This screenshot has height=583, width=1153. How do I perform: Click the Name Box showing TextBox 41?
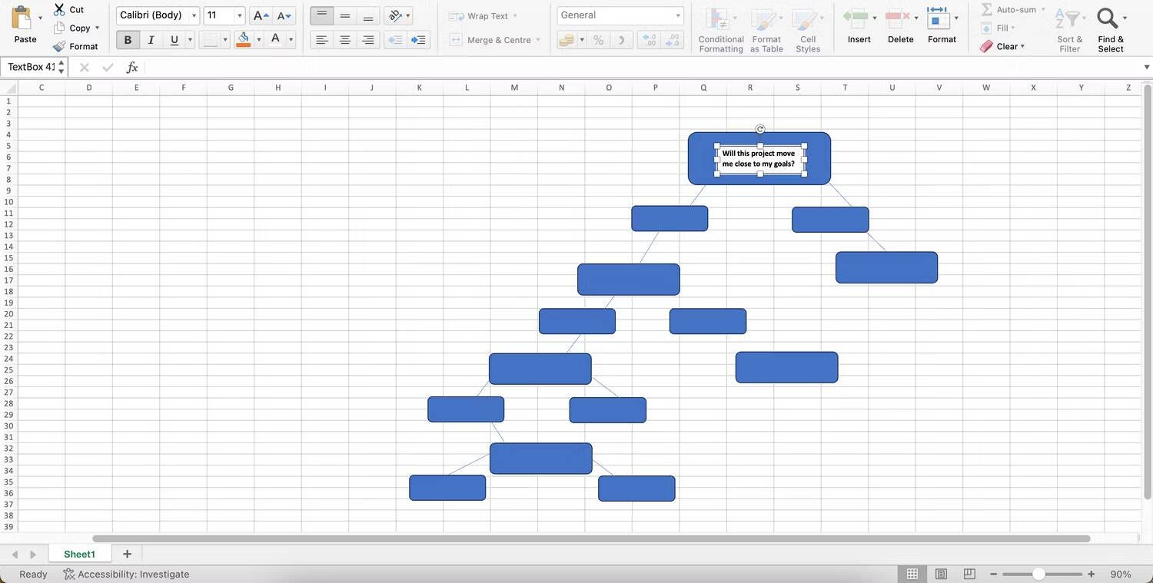[31, 67]
